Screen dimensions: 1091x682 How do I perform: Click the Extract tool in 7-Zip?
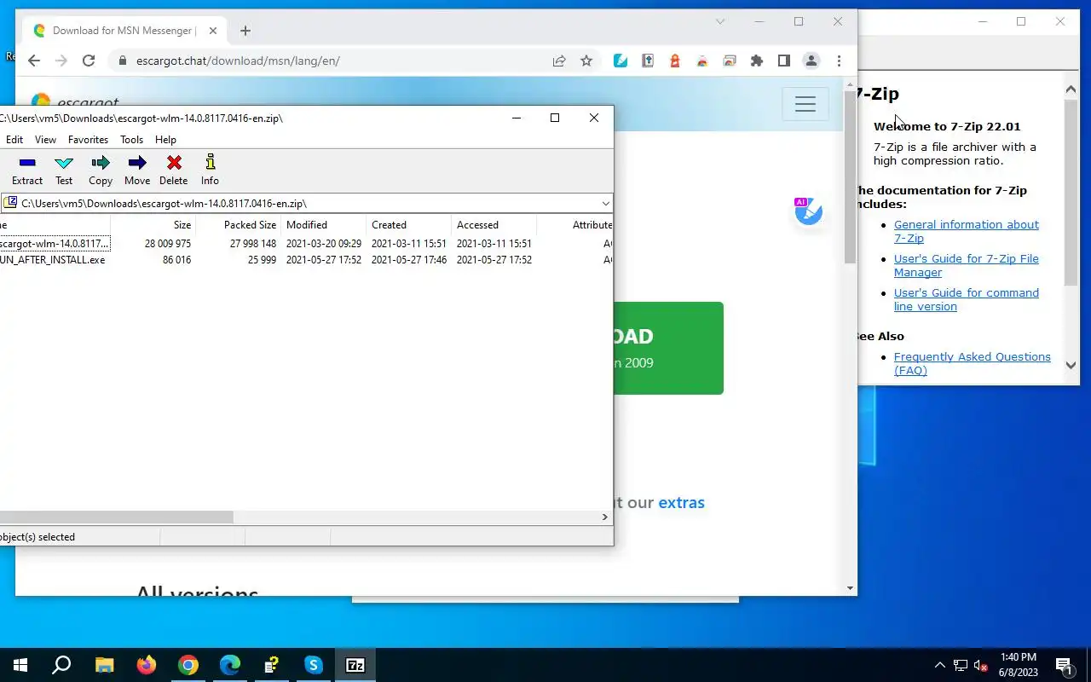point(27,170)
